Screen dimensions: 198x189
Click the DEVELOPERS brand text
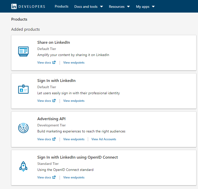[x=32, y=7]
